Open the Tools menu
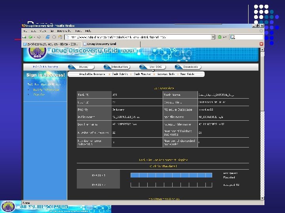Image resolution: width=285 pixels, height=213 pixels. [x=78, y=31]
